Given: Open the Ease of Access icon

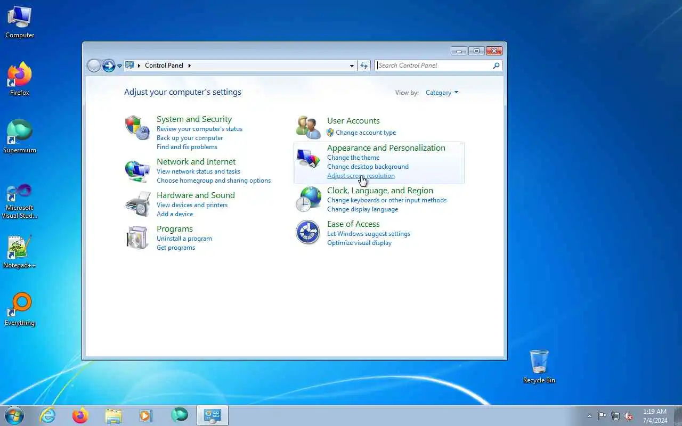Looking at the screenshot, I should click(308, 232).
